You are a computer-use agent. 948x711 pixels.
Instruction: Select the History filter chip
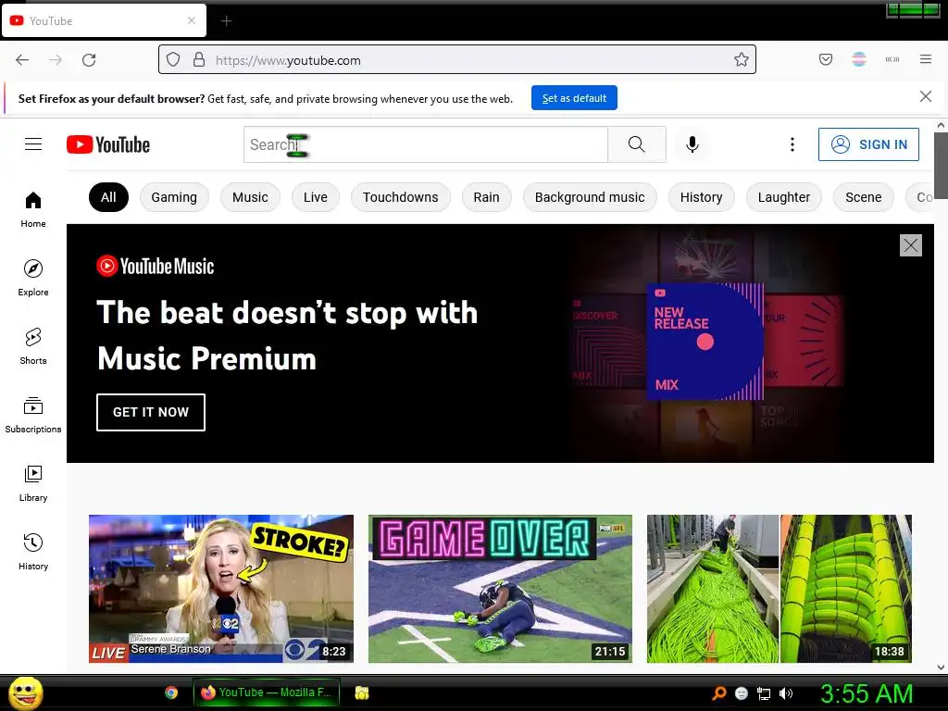(702, 197)
